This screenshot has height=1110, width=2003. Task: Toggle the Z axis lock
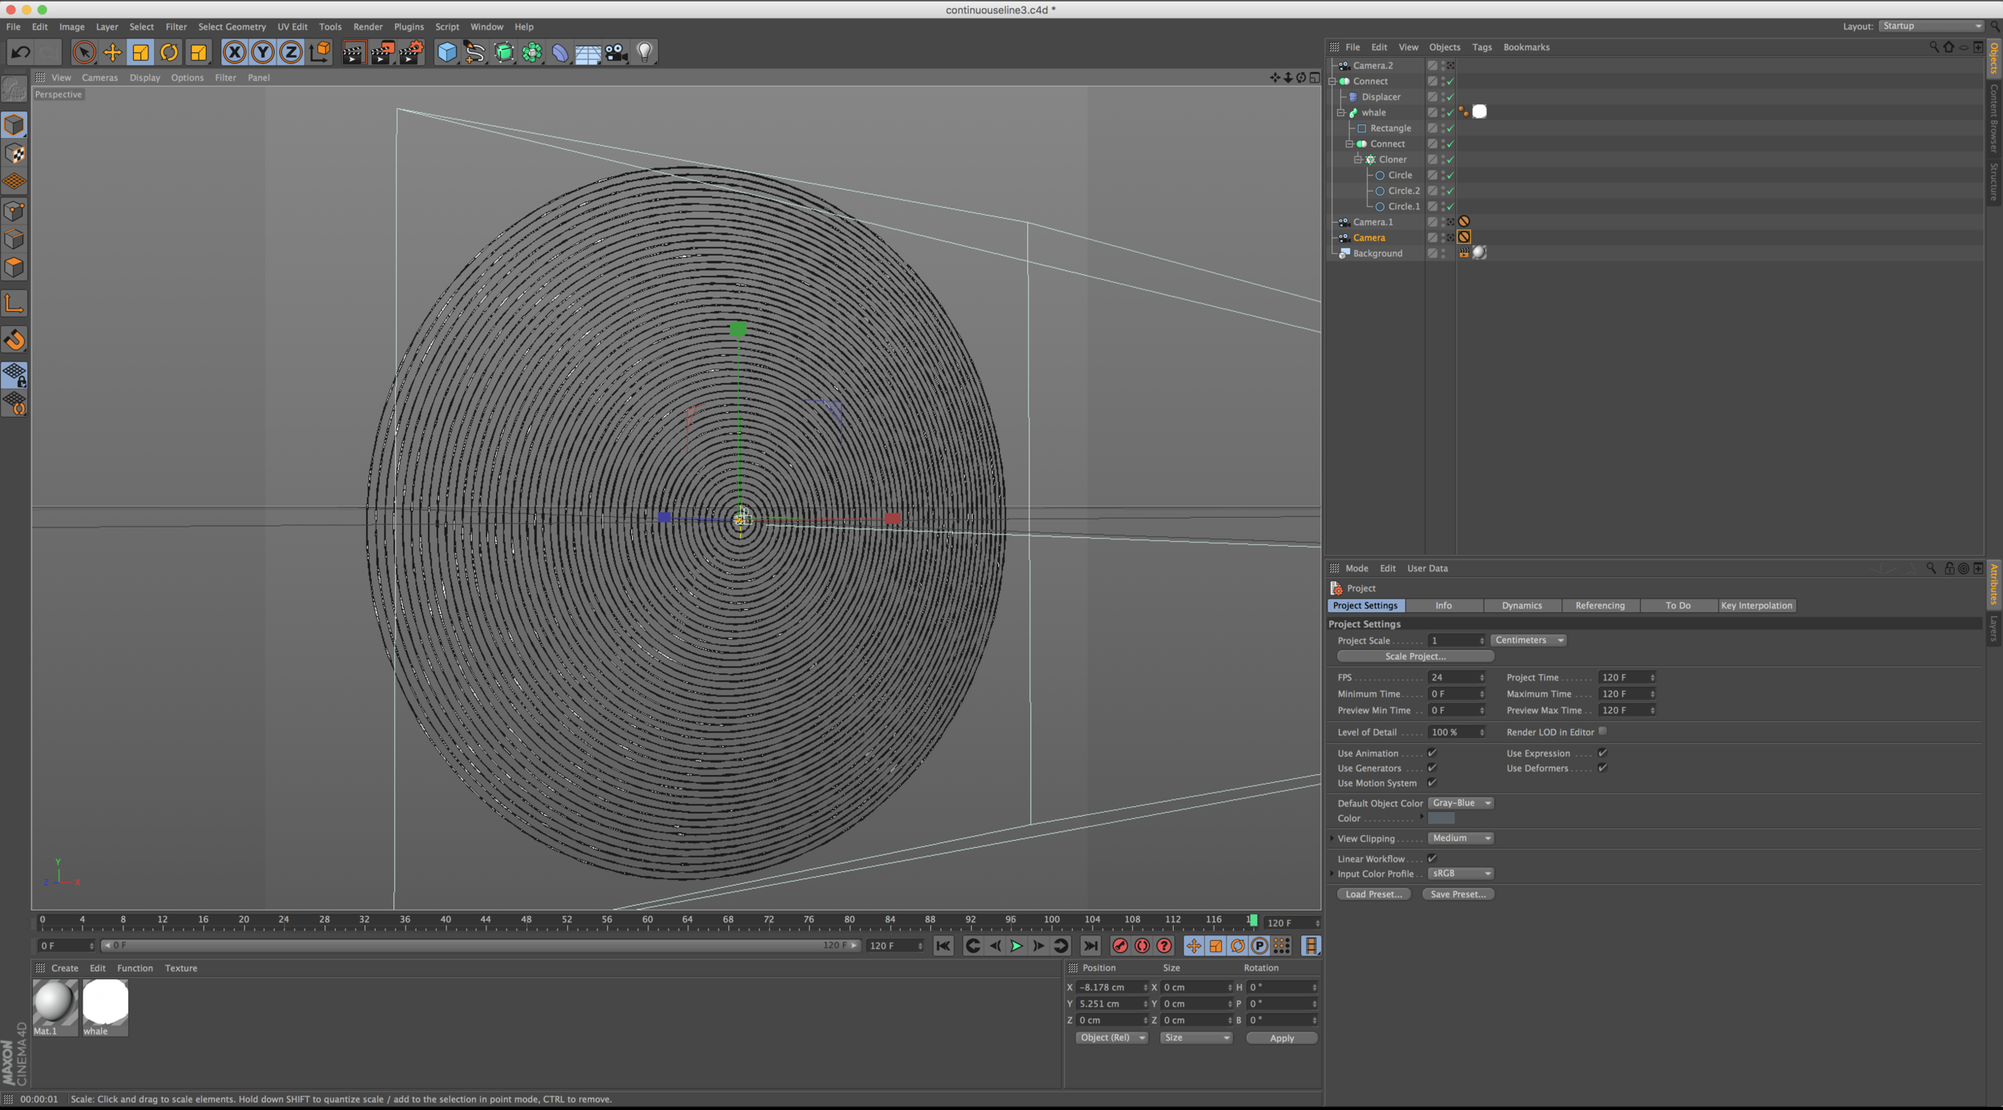click(x=291, y=53)
